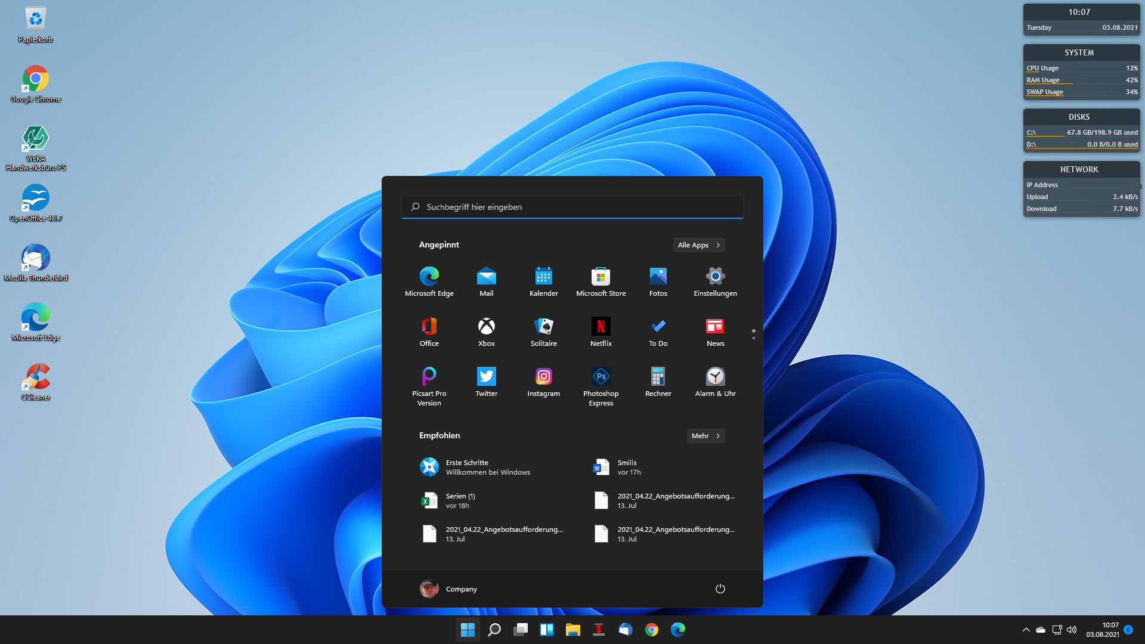Click the C:\ disk usage bar

pyautogui.click(x=1082, y=132)
